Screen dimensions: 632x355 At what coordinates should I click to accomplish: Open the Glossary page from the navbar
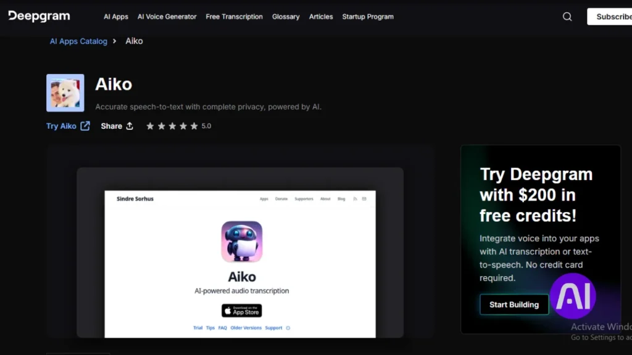click(x=286, y=17)
